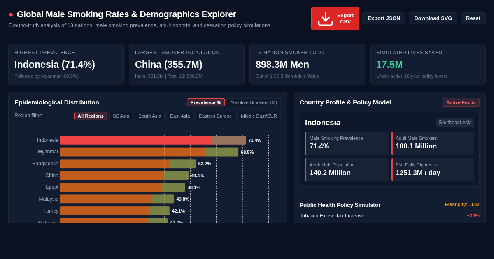This screenshot has height=259, width=494.
Task: Click the 898.3M Men total card
Action: [307, 65]
